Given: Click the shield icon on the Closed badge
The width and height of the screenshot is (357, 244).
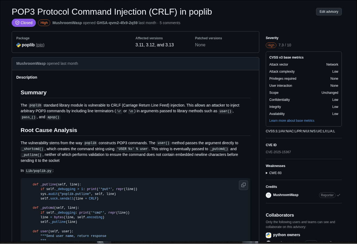Looking at the screenshot, I should pyautogui.click(x=17, y=23).
